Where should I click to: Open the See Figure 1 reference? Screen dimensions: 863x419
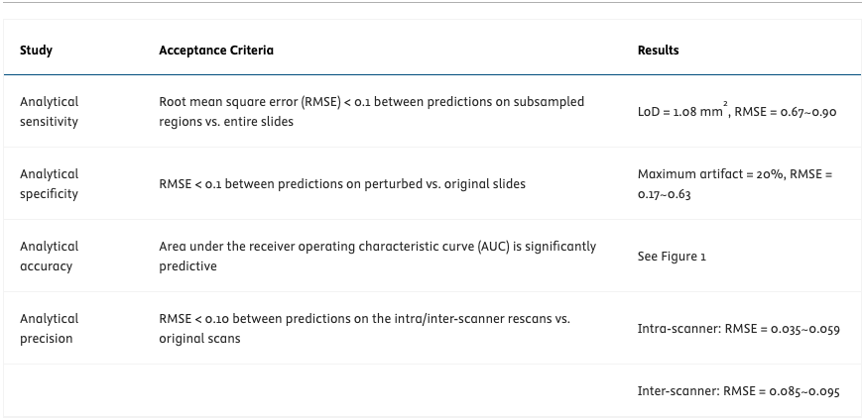672,256
